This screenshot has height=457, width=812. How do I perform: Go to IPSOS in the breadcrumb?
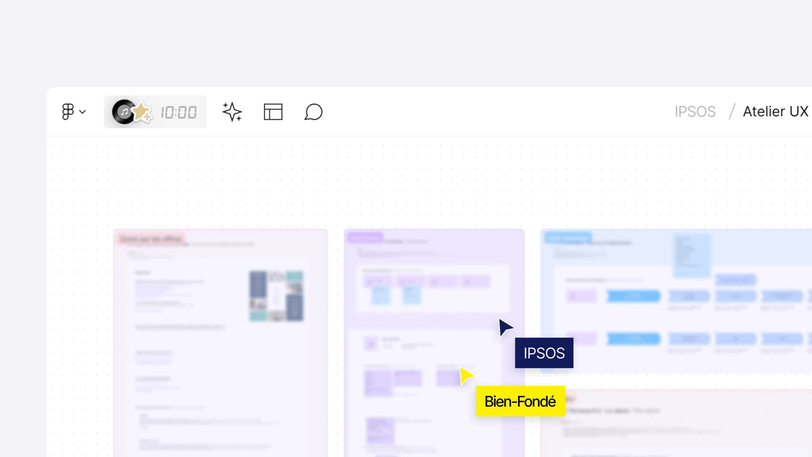pyautogui.click(x=695, y=112)
